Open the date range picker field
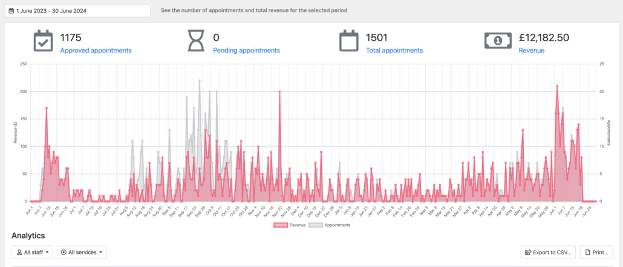Viewport: 623px width, 267px height. tap(77, 11)
